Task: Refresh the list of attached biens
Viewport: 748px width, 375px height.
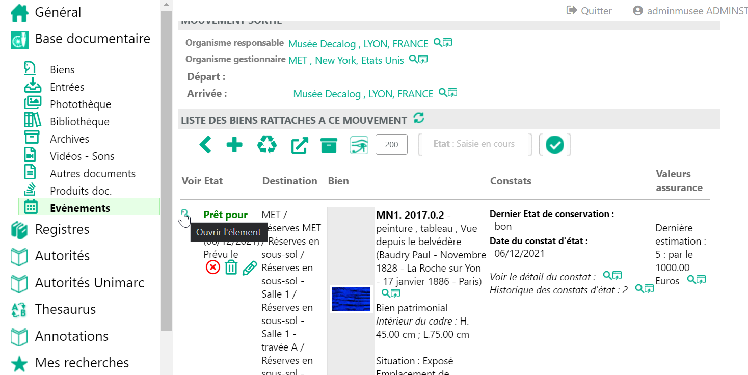Action: point(419,118)
